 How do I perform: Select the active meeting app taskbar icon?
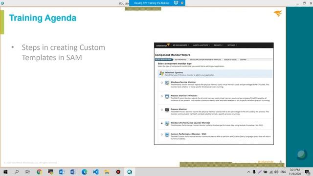[x=130, y=172]
